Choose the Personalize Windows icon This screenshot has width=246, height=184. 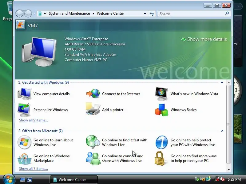tap(24, 110)
